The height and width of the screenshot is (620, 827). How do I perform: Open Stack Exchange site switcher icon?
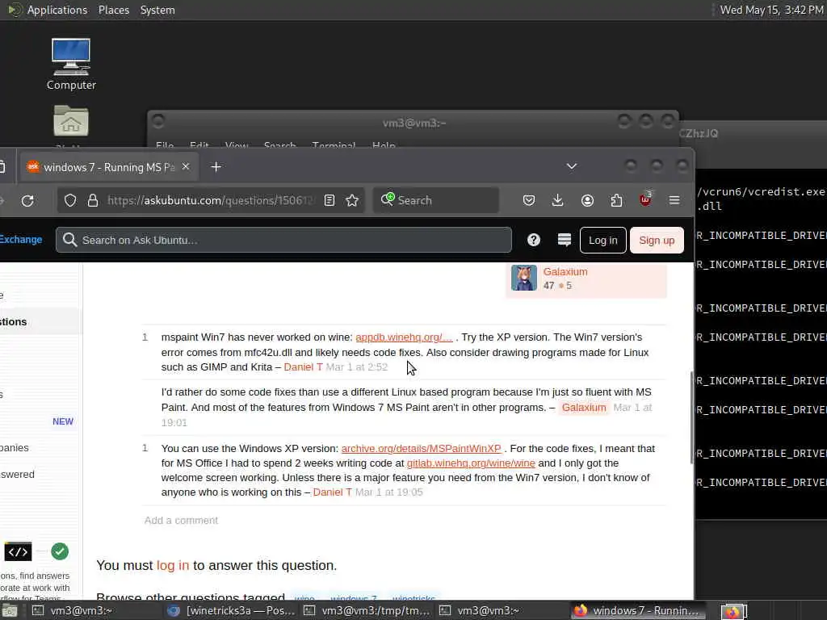coord(565,240)
